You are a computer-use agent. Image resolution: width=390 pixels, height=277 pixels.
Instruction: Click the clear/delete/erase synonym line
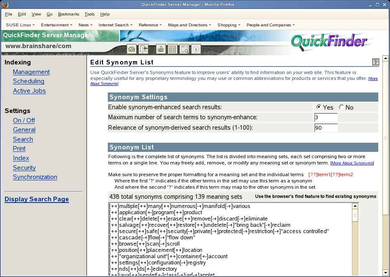[x=188, y=219]
